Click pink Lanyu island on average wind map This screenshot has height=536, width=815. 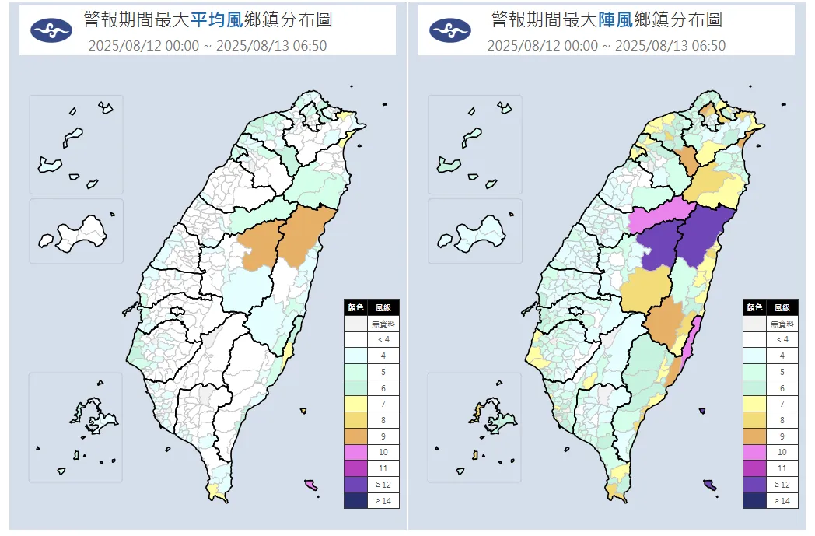(311, 485)
